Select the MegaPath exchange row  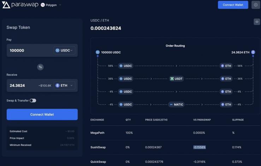click(x=97, y=133)
